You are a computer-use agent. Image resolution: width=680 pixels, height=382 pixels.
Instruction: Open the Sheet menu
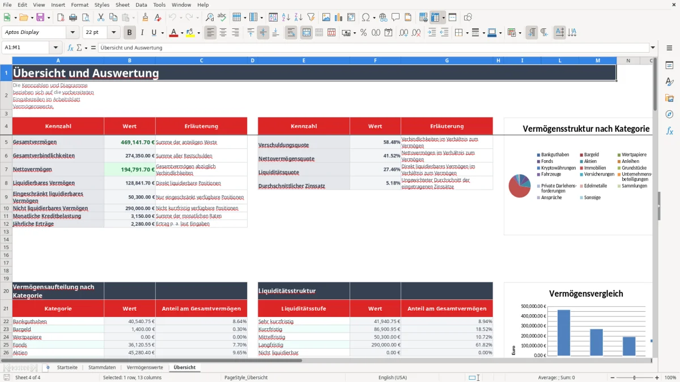[122, 5]
